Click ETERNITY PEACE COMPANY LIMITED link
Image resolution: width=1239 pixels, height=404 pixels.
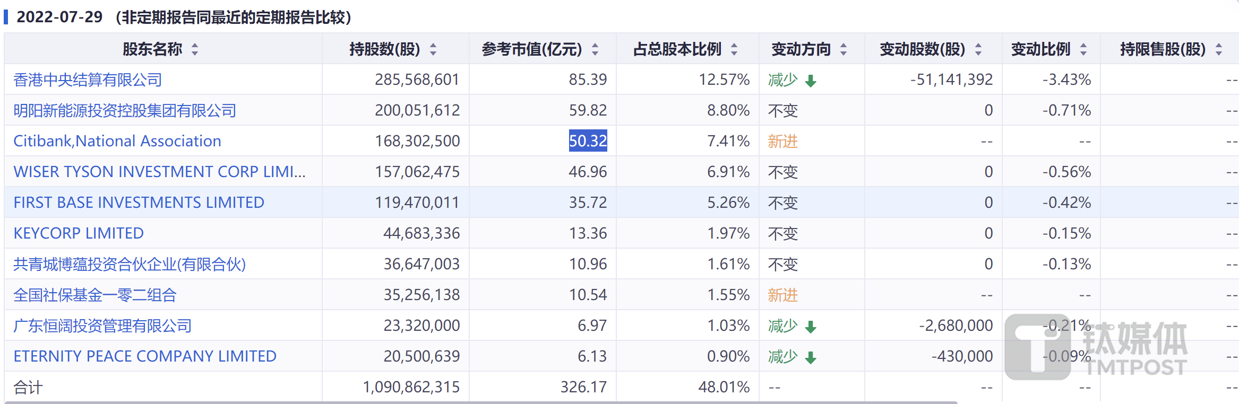[x=145, y=356]
